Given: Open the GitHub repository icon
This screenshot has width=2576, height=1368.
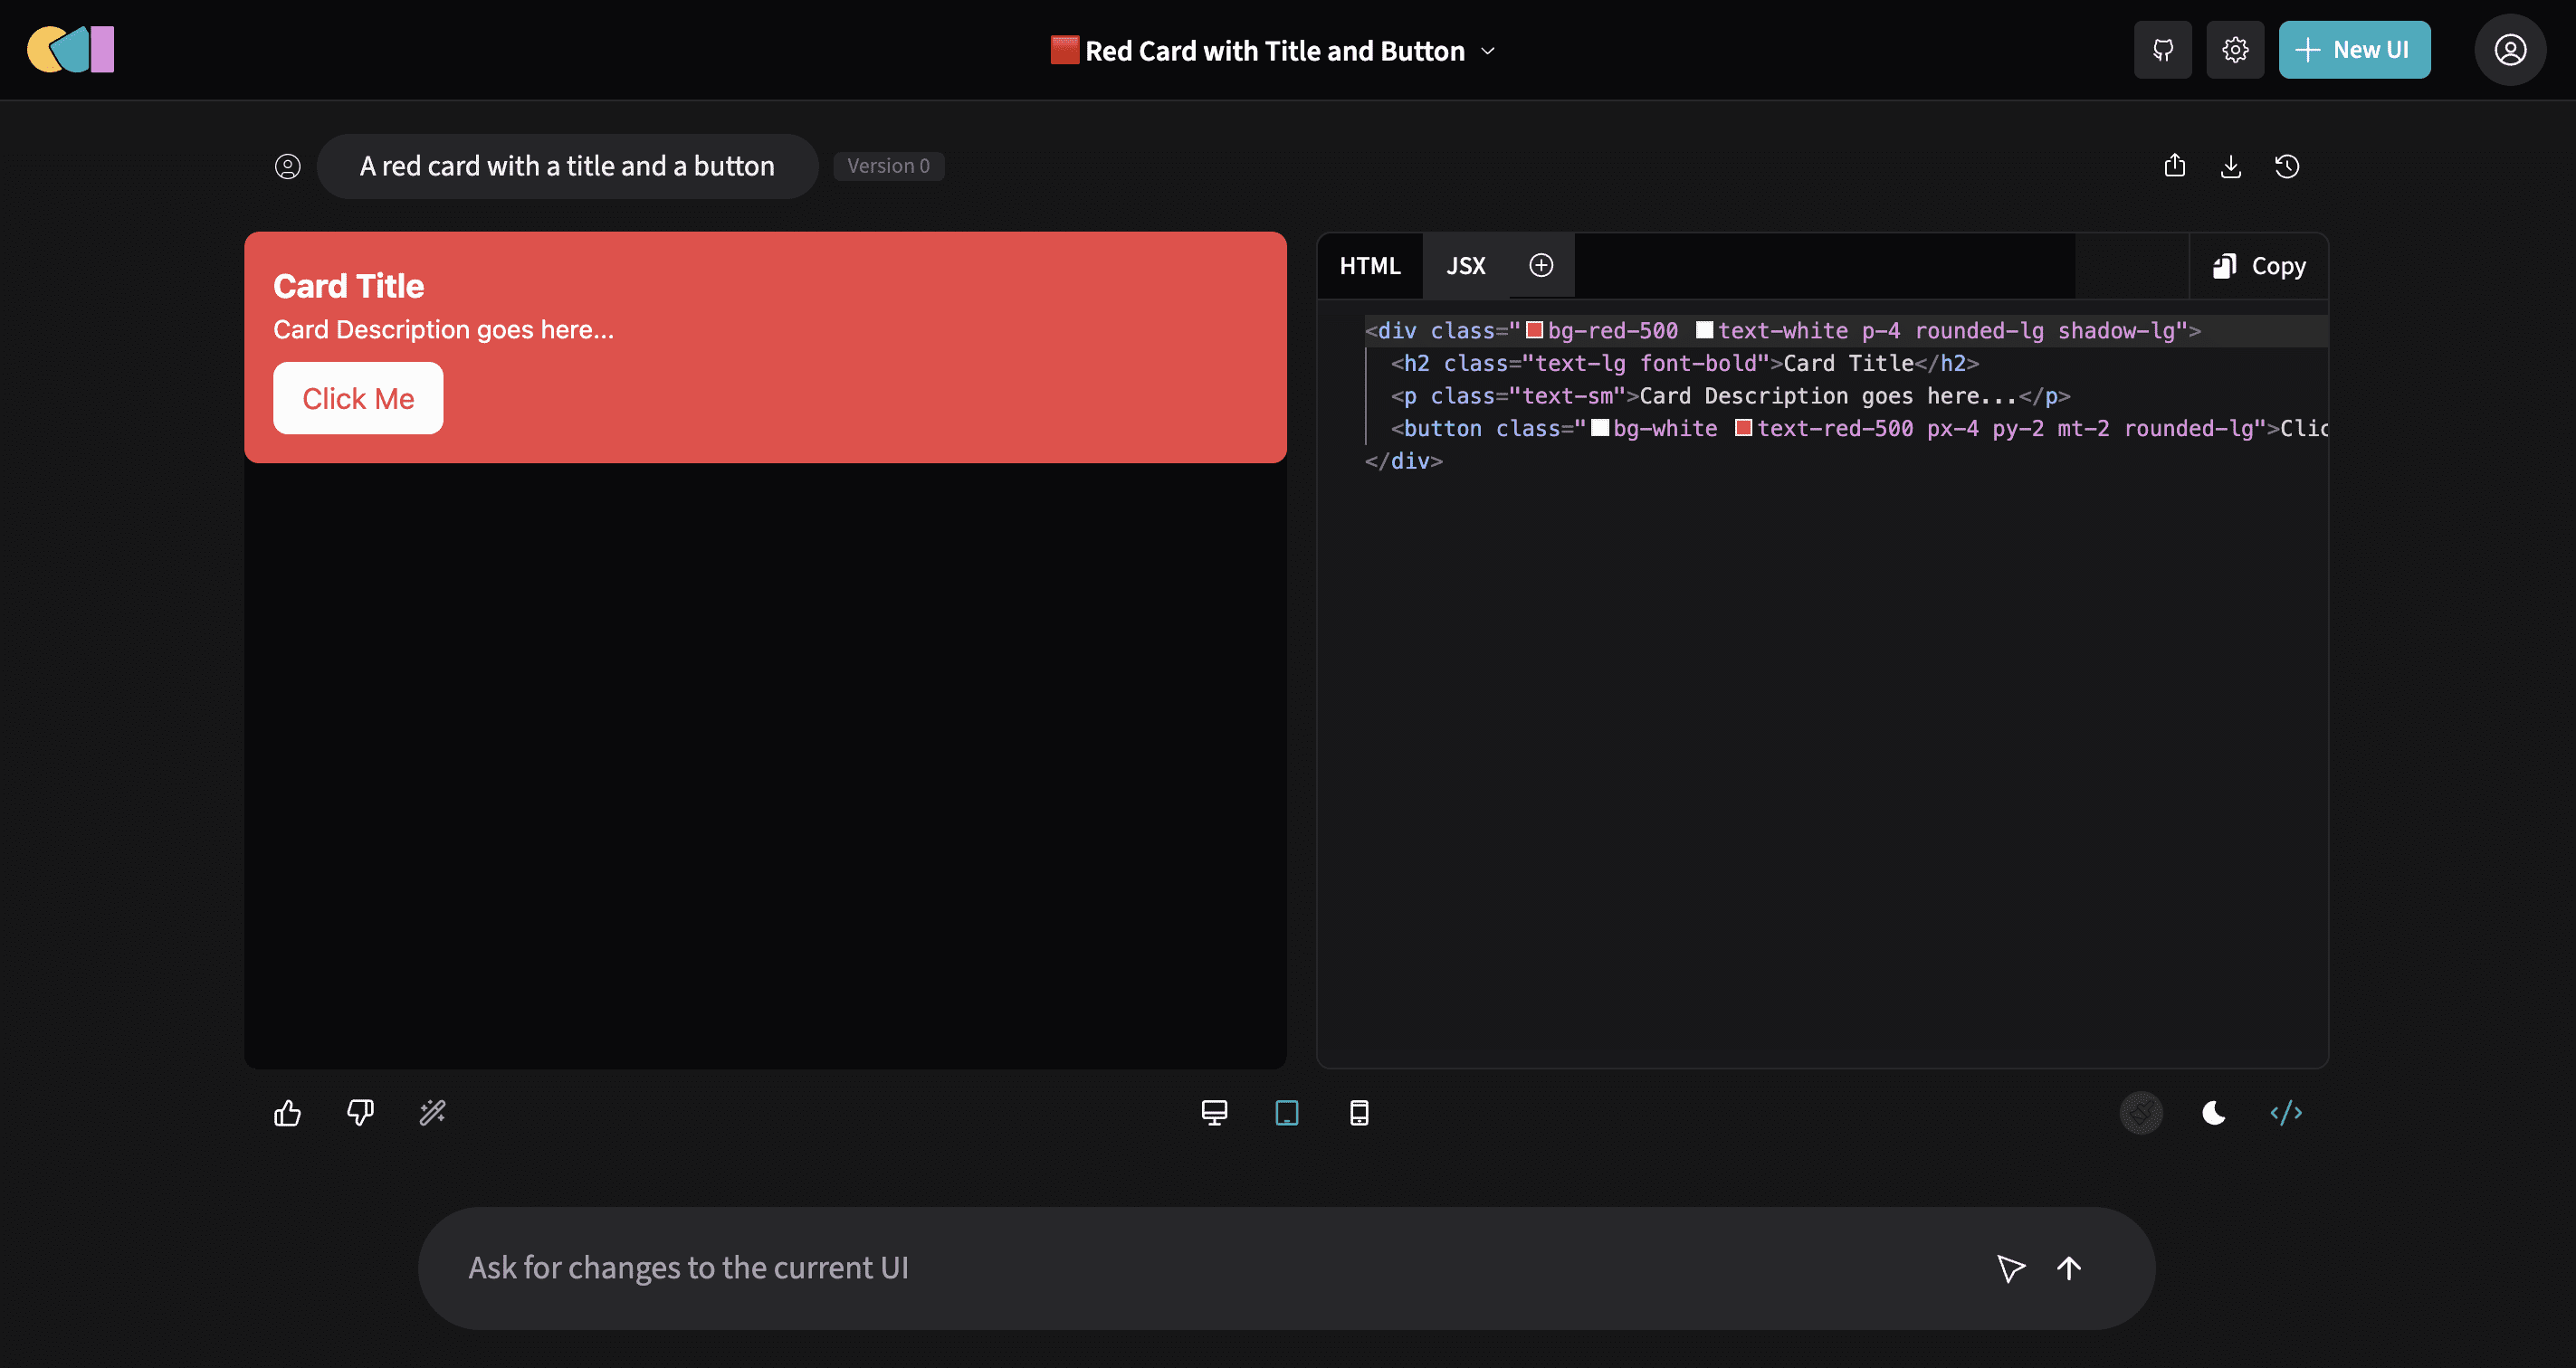Looking at the screenshot, I should click(2162, 49).
